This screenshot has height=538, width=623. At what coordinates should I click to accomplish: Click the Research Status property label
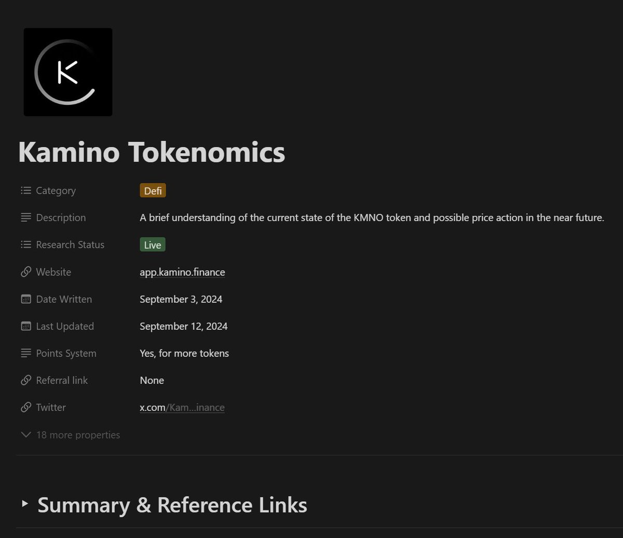pos(70,245)
